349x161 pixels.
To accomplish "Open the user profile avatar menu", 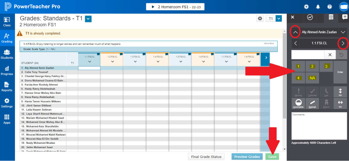I will [x=344, y=6].
